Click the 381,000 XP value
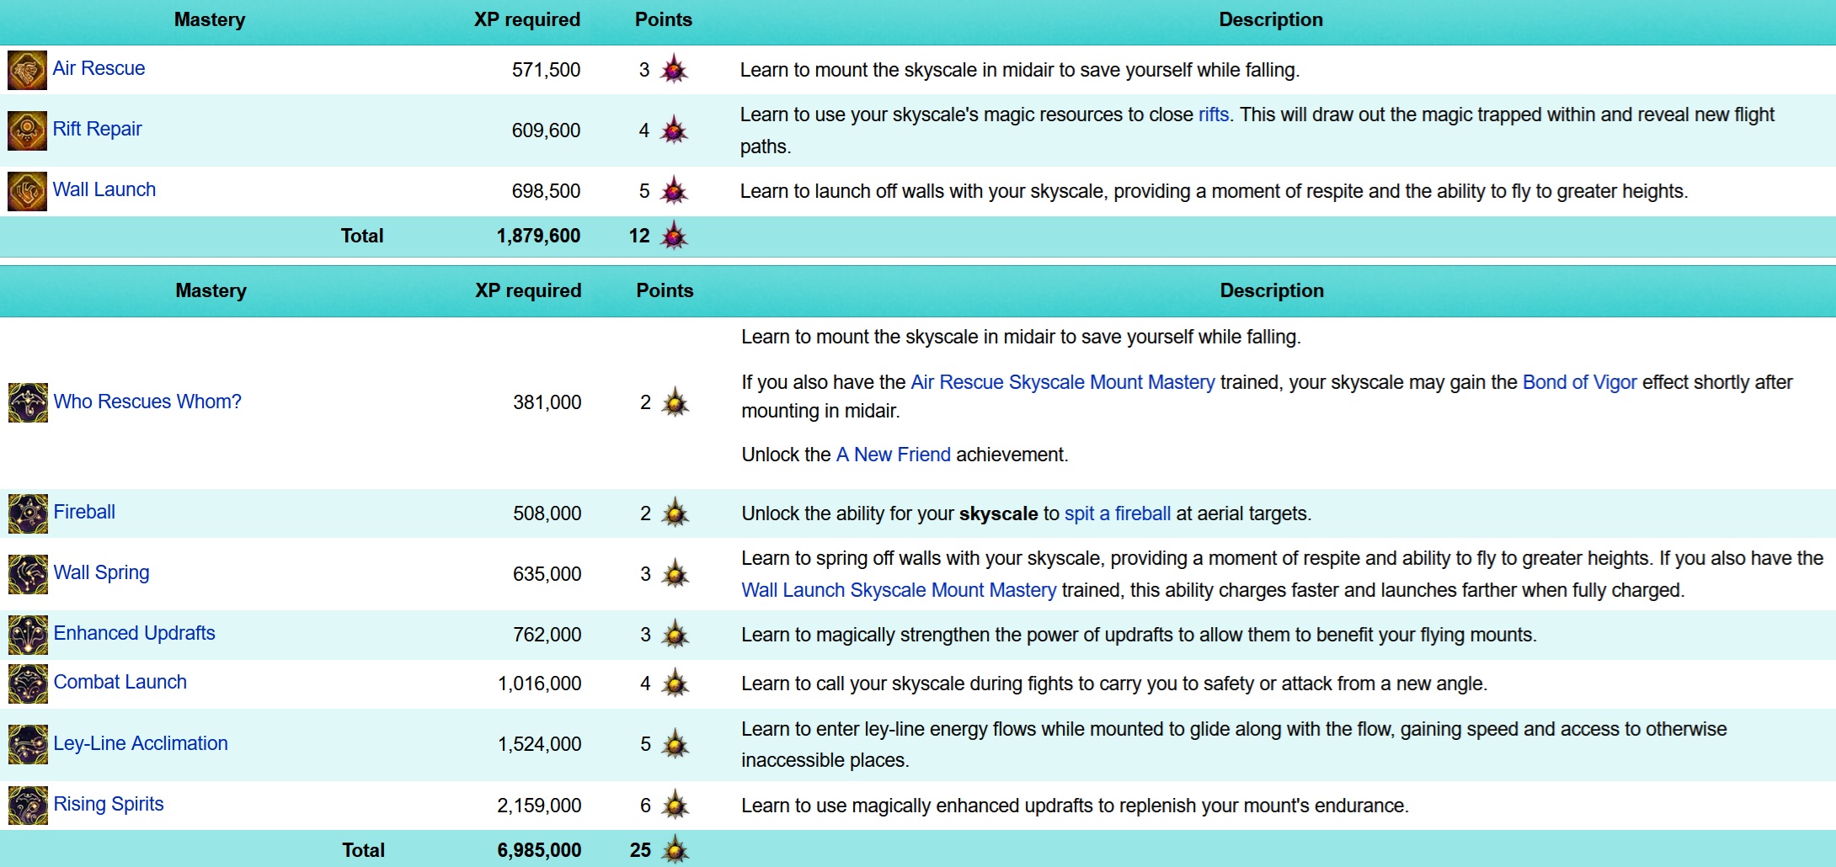Image resolution: width=1836 pixels, height=867 pixels. click(x=547, y=402)
